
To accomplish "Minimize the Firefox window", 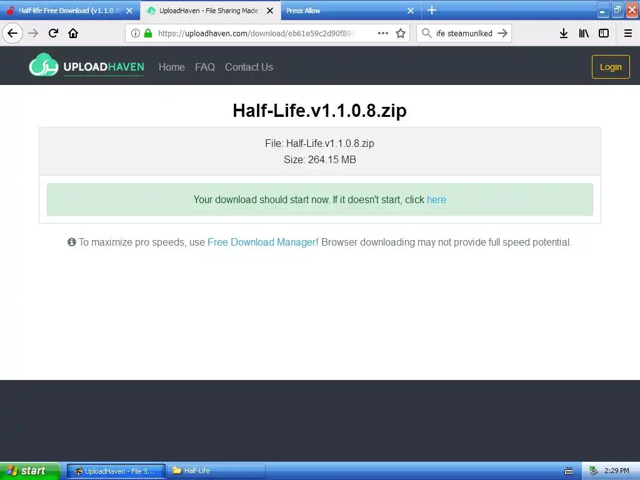I will click(602, 10).
